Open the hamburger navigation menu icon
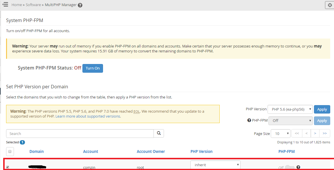334x170 pixels. tap(5, 5)
